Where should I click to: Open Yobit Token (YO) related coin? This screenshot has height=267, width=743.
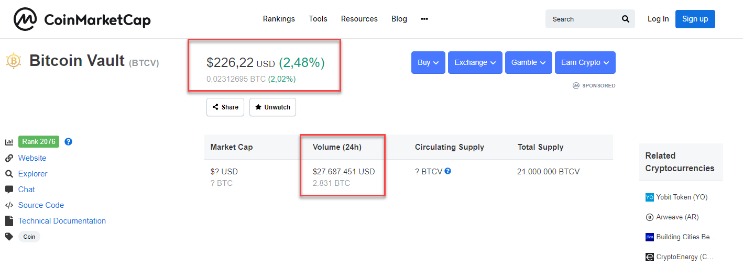click(x=682, y=197)
